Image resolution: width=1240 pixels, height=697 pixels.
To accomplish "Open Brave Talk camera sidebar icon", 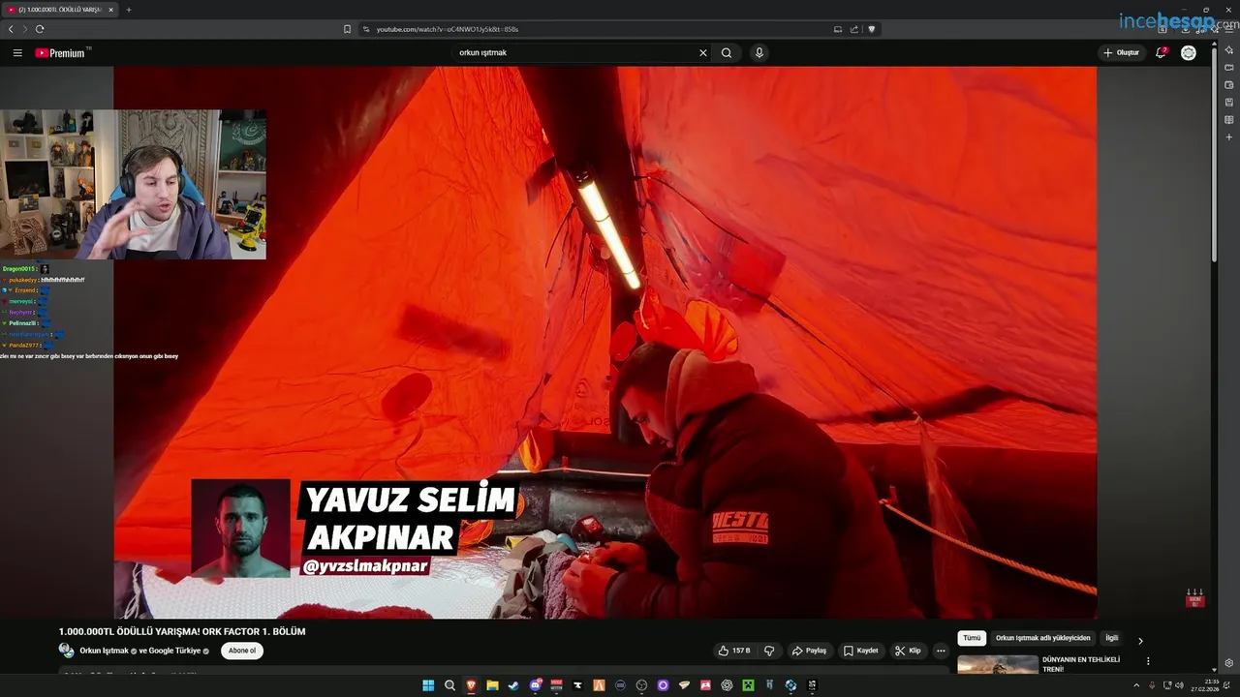I will tap(1229, 68).
